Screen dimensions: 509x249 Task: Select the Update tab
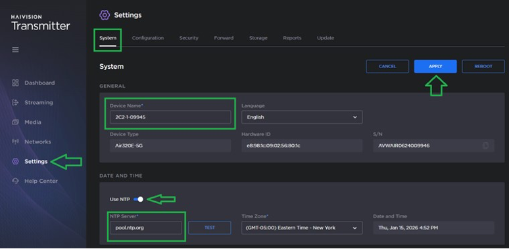pos(326,38)
